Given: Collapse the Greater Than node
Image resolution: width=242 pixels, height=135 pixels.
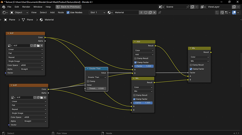Looking at the screenshot, I should (x=88, y=69).
